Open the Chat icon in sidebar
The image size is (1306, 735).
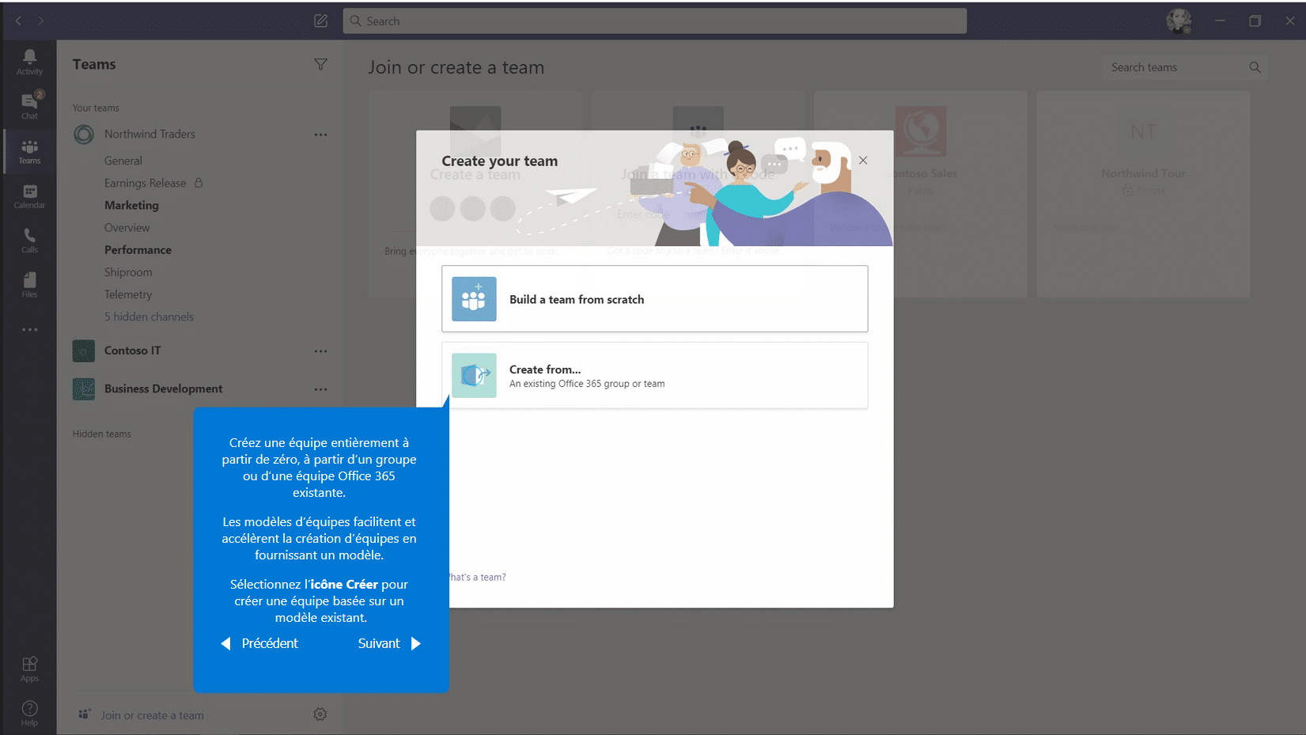click(29, 105)
